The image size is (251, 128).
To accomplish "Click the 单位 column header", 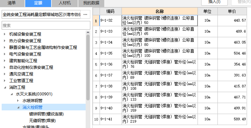I will [208, 11].
